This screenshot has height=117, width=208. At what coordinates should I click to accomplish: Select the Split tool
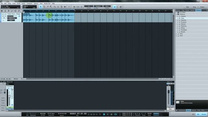click(x=48, y=7)
